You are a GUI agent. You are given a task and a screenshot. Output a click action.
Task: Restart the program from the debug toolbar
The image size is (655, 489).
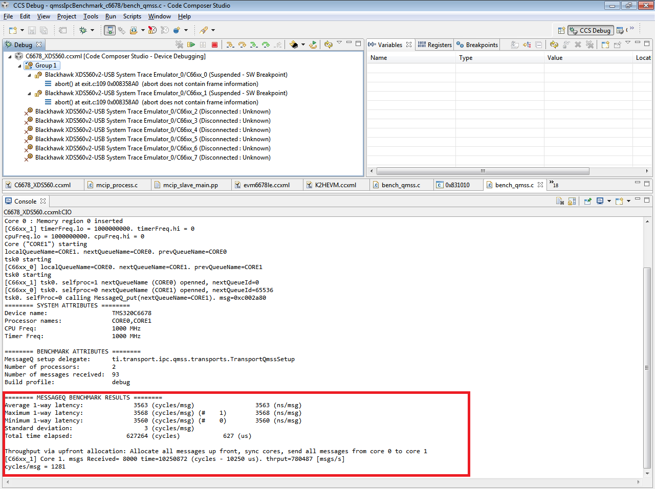point(313,45)
